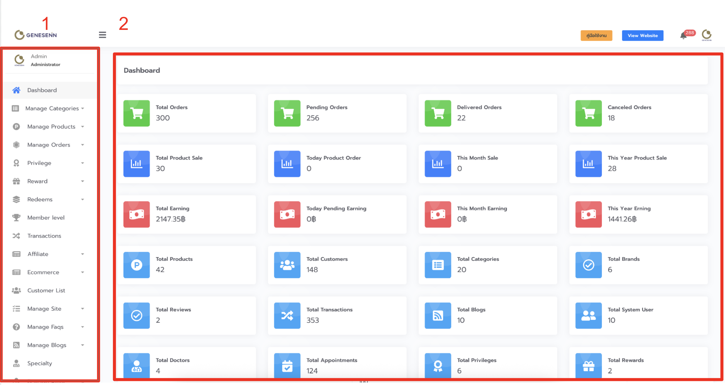Click the Total Orders green cart icon

click(136, 113)
